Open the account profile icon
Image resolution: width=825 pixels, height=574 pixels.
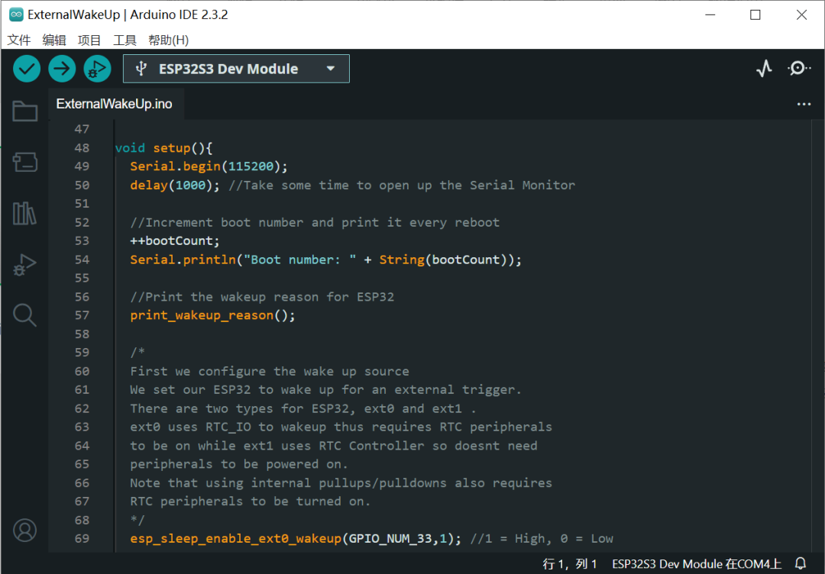pos(24,530)
